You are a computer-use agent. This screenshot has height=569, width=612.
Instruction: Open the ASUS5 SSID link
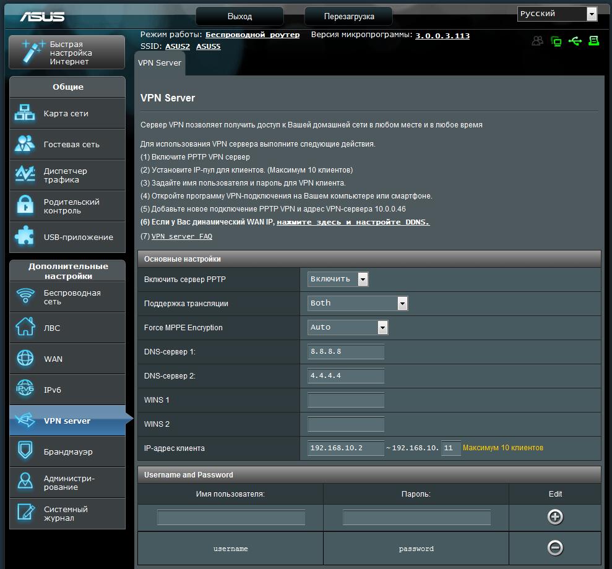click(209, 46)
